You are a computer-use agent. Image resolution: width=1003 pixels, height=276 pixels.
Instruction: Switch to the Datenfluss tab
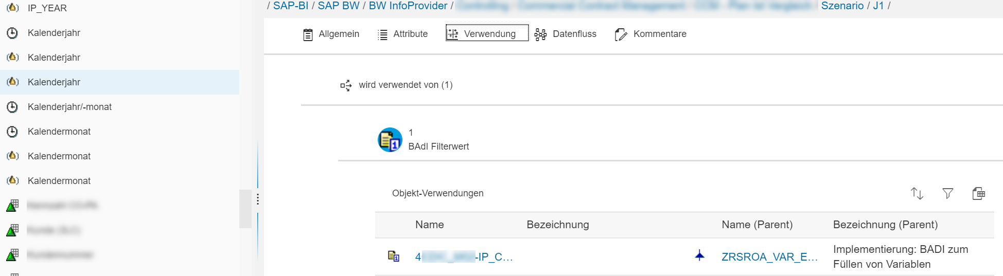(x=566, y=34)
